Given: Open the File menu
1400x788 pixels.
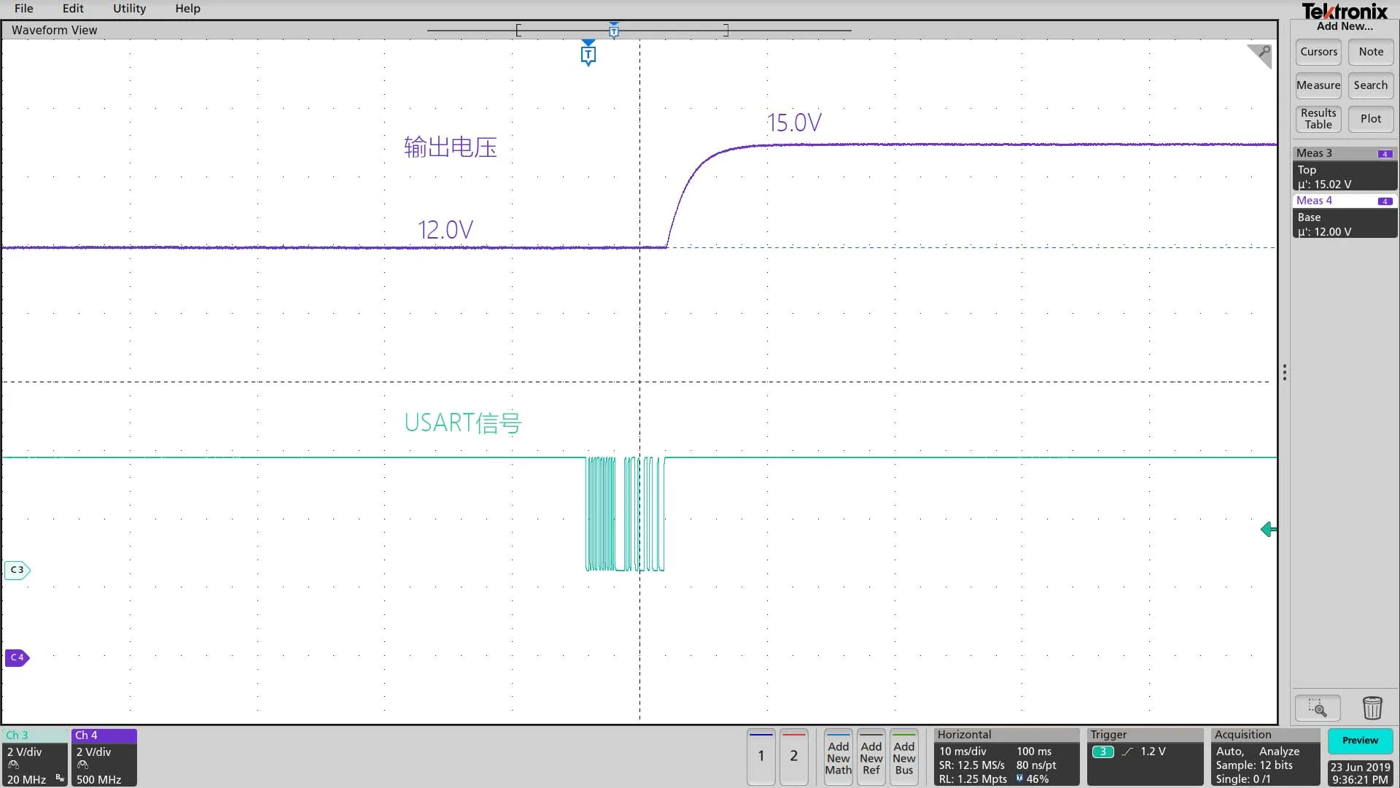Looking at the screenshot, I should [23, 9].
